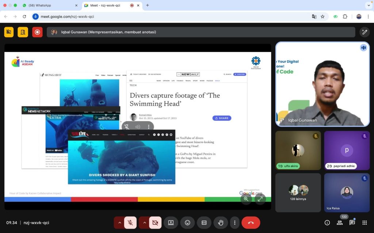374x233 pixels.
Task: Close the WhatsApp tab
Action: tap(76, 5)
